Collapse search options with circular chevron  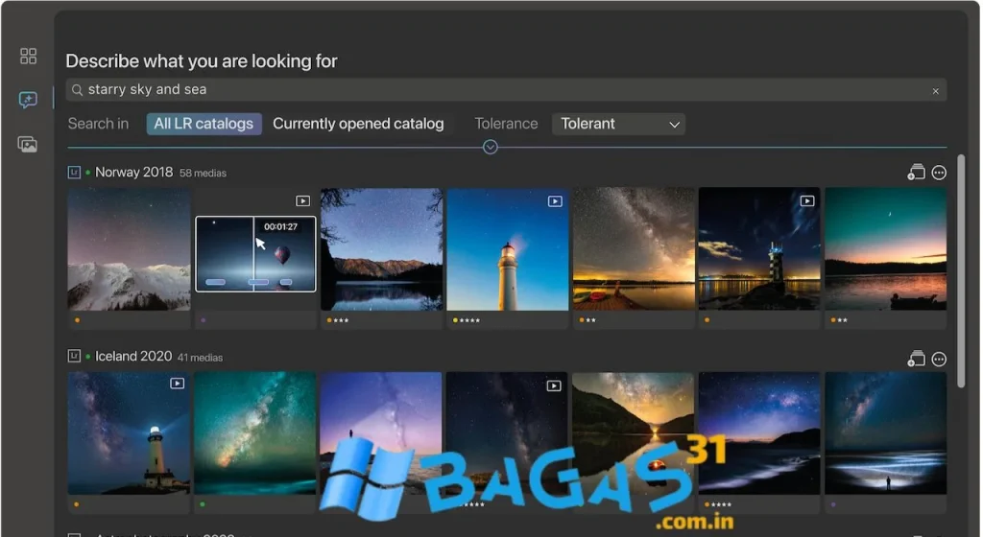pyautogui.click(x=491, y=147)
